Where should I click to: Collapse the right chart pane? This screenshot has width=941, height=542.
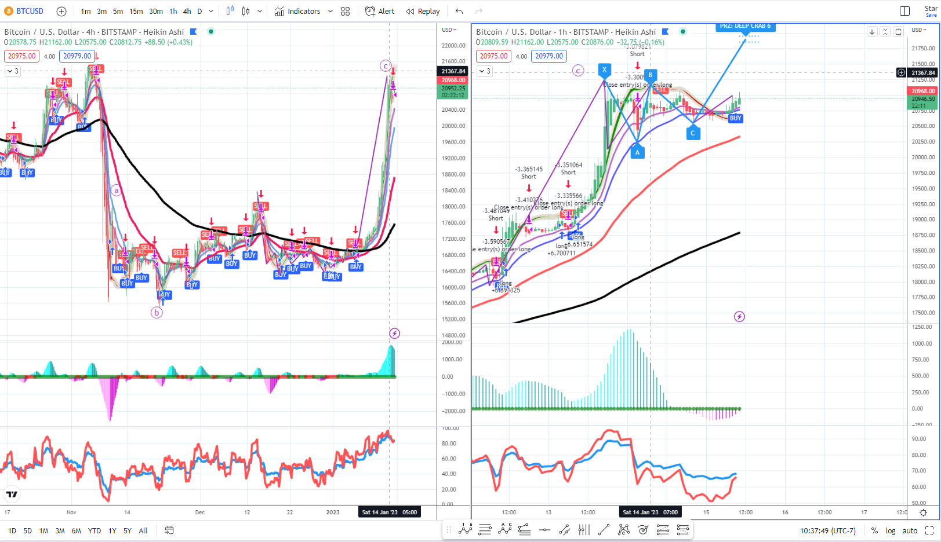click(x=885, y=32)
